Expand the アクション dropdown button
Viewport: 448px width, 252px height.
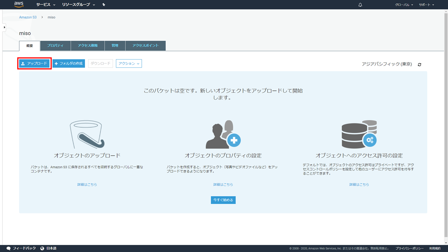tap(129, 63)
